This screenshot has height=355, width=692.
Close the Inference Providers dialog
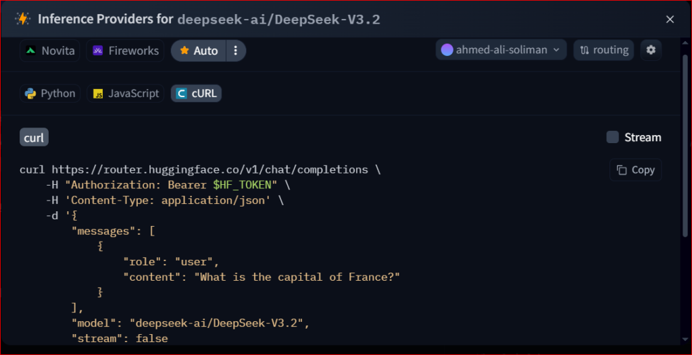pos(670,20)
